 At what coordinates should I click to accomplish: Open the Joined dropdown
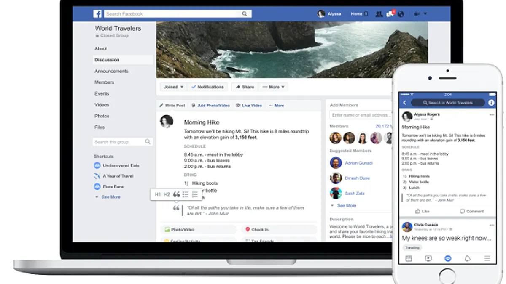[x=173, y=87]
